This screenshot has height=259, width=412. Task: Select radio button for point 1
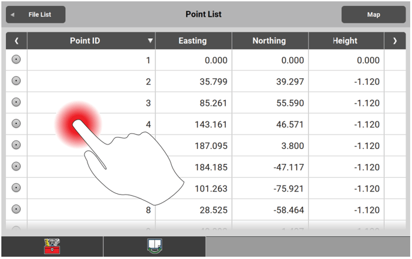coord(16,59)
